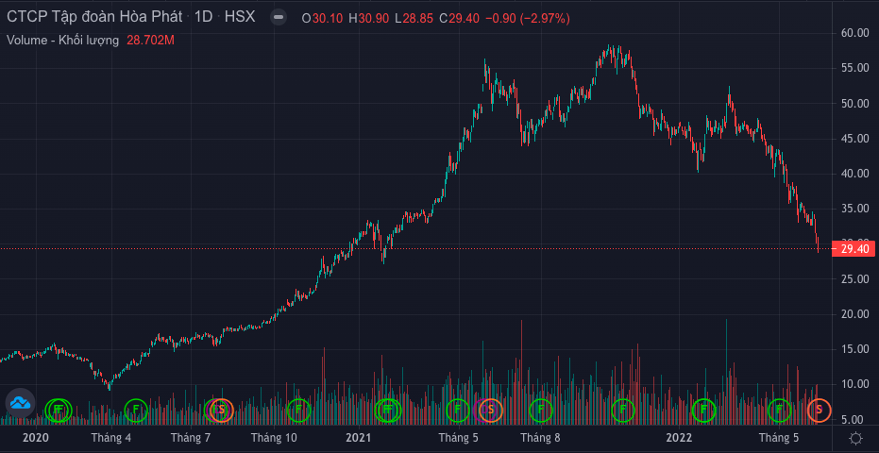Screen dimensions: 879x453
Task: Click the CTCP Tập đoàn Hòa Phát symbol title
Action: 95,18
